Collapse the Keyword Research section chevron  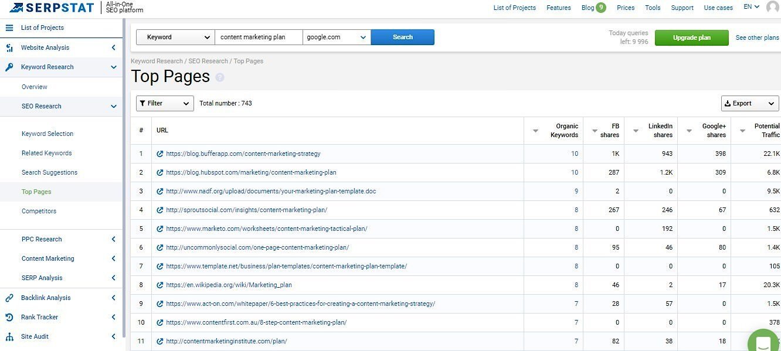point(114,67)
